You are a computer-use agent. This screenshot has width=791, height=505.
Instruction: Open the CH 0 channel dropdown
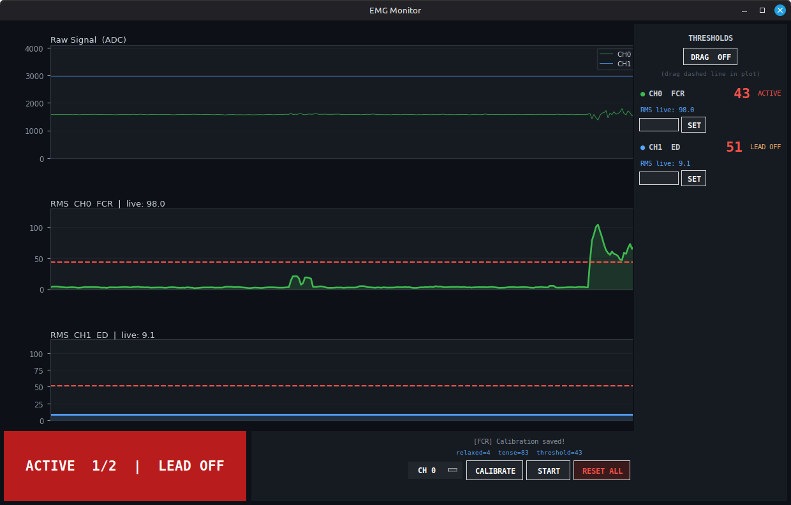point(435,471)
